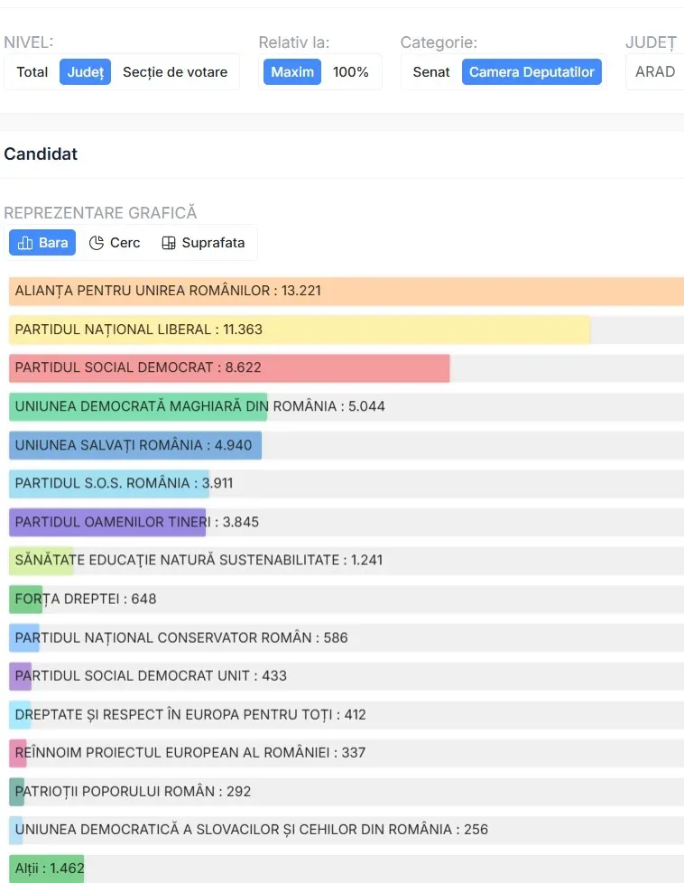Select UNIUNEA DEMOCRATĂ MAGHIARĂ DIN ROMÂNIA row
This screenshot has width=684, height=883.
tap(347, 406)
